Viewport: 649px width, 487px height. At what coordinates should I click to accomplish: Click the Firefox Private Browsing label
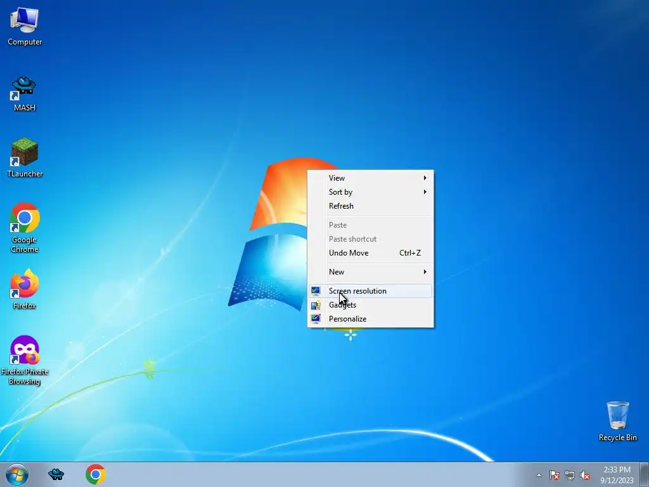pyautogui.click(x=25, y=377)
